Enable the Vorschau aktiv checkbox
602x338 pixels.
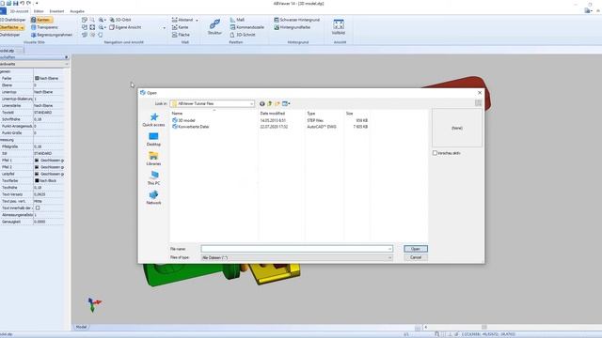(x=435, y=153)
